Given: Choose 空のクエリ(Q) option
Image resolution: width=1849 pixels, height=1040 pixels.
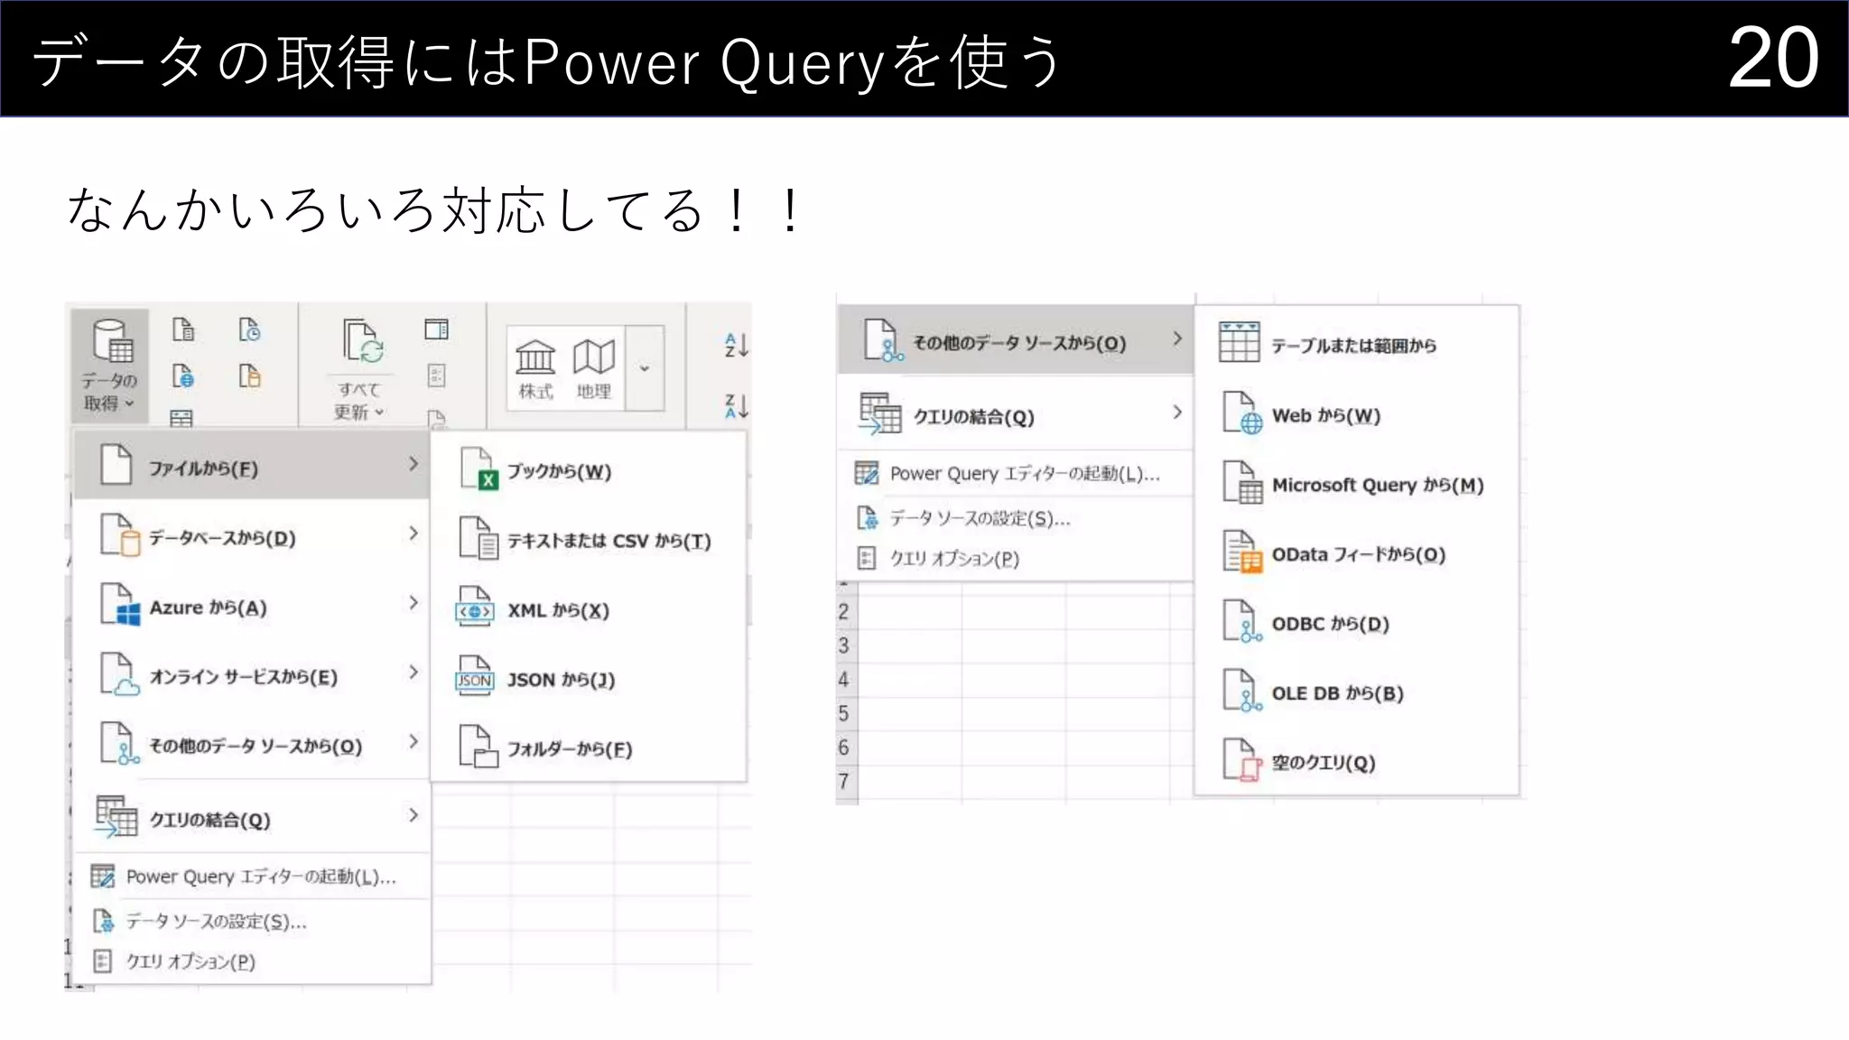Looking at the screenshot, I should (1357, 762).
